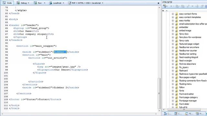The image size is (207, 116).
Task: Click the floating-comments-form folder icon
Action: (x=177, y=81)
